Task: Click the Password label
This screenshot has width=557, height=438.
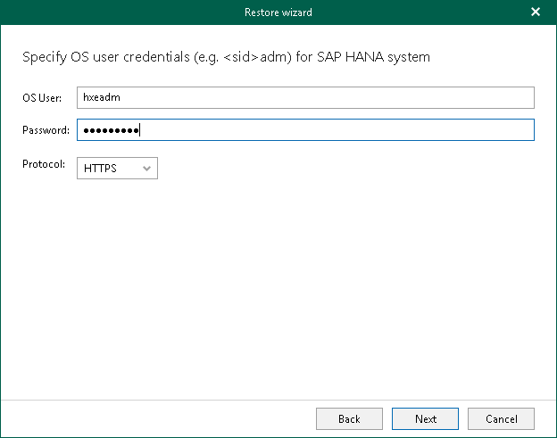Action: pos(46,130)
